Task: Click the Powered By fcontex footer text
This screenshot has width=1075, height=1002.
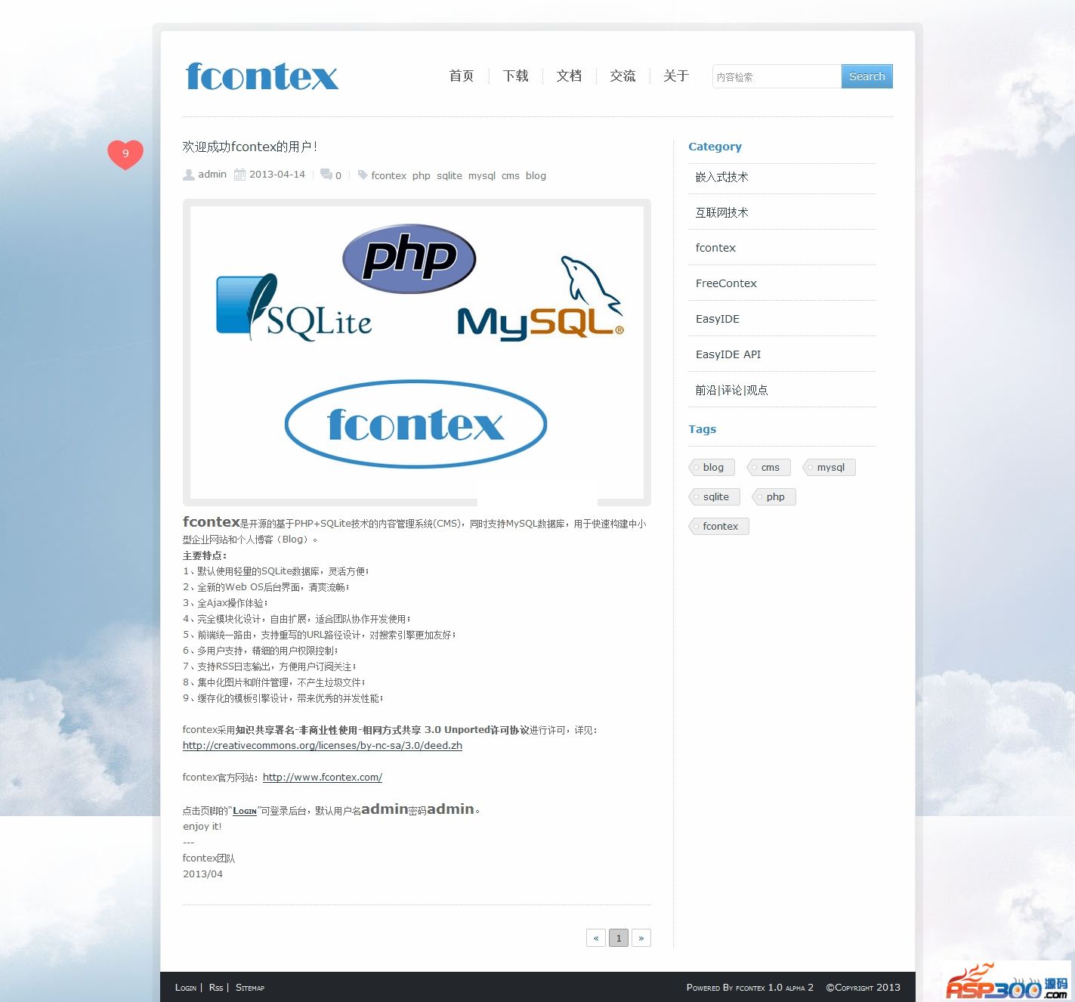Action: (x=750, y=988)
